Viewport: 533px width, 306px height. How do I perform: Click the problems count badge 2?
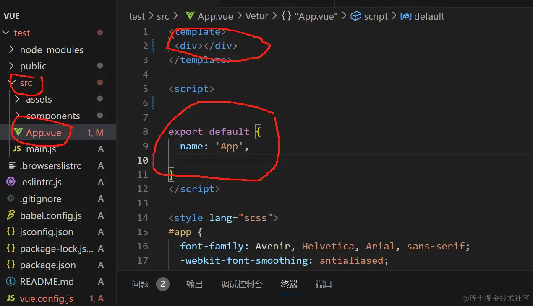click(162, 285)
